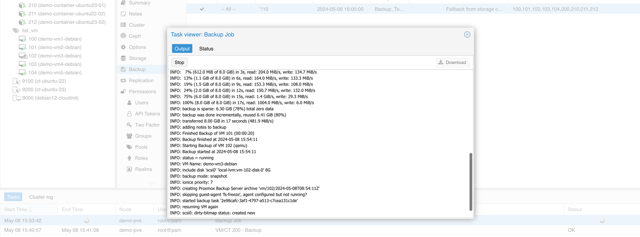Click the Roles sidebar icon

(129, 158)
